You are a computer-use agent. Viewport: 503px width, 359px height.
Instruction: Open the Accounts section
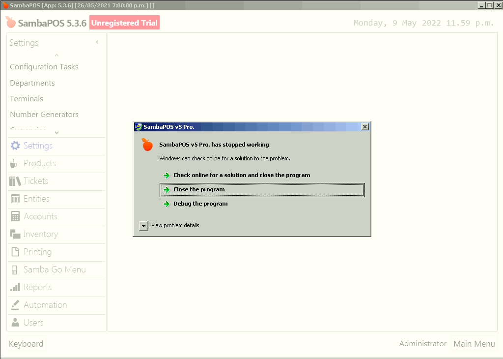click(56, 216)
